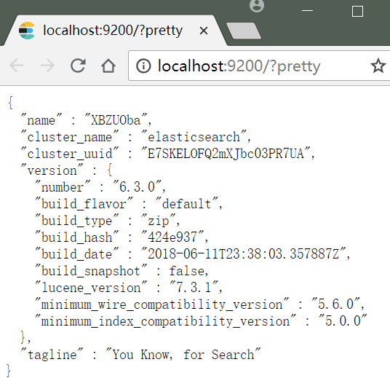Minimize the browser window
390x386 pixels.
coord(307,10)
